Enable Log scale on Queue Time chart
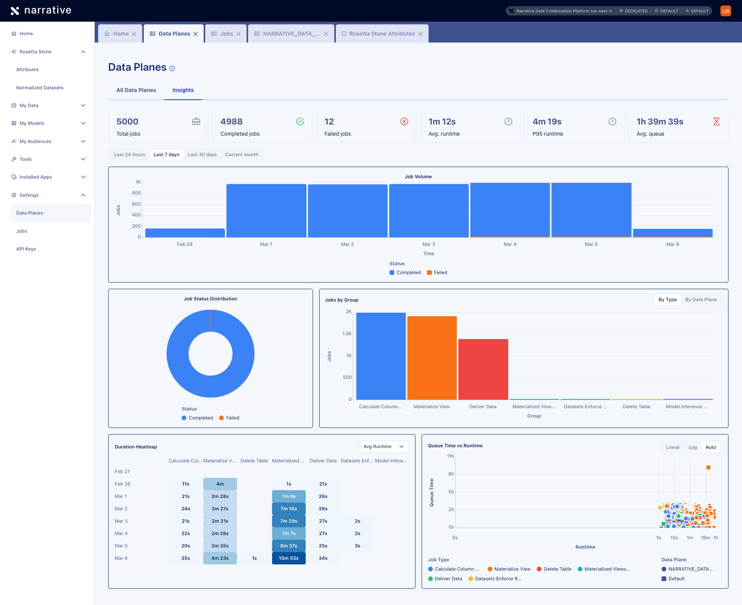 [693, 447]
